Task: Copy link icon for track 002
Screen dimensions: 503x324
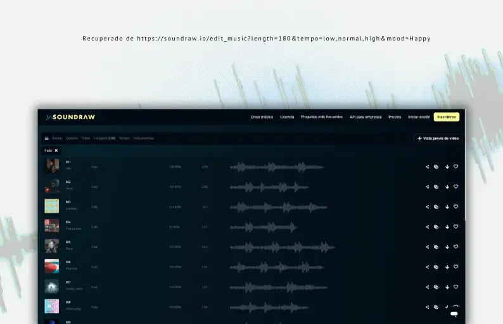Action: [x=436, y=187]
